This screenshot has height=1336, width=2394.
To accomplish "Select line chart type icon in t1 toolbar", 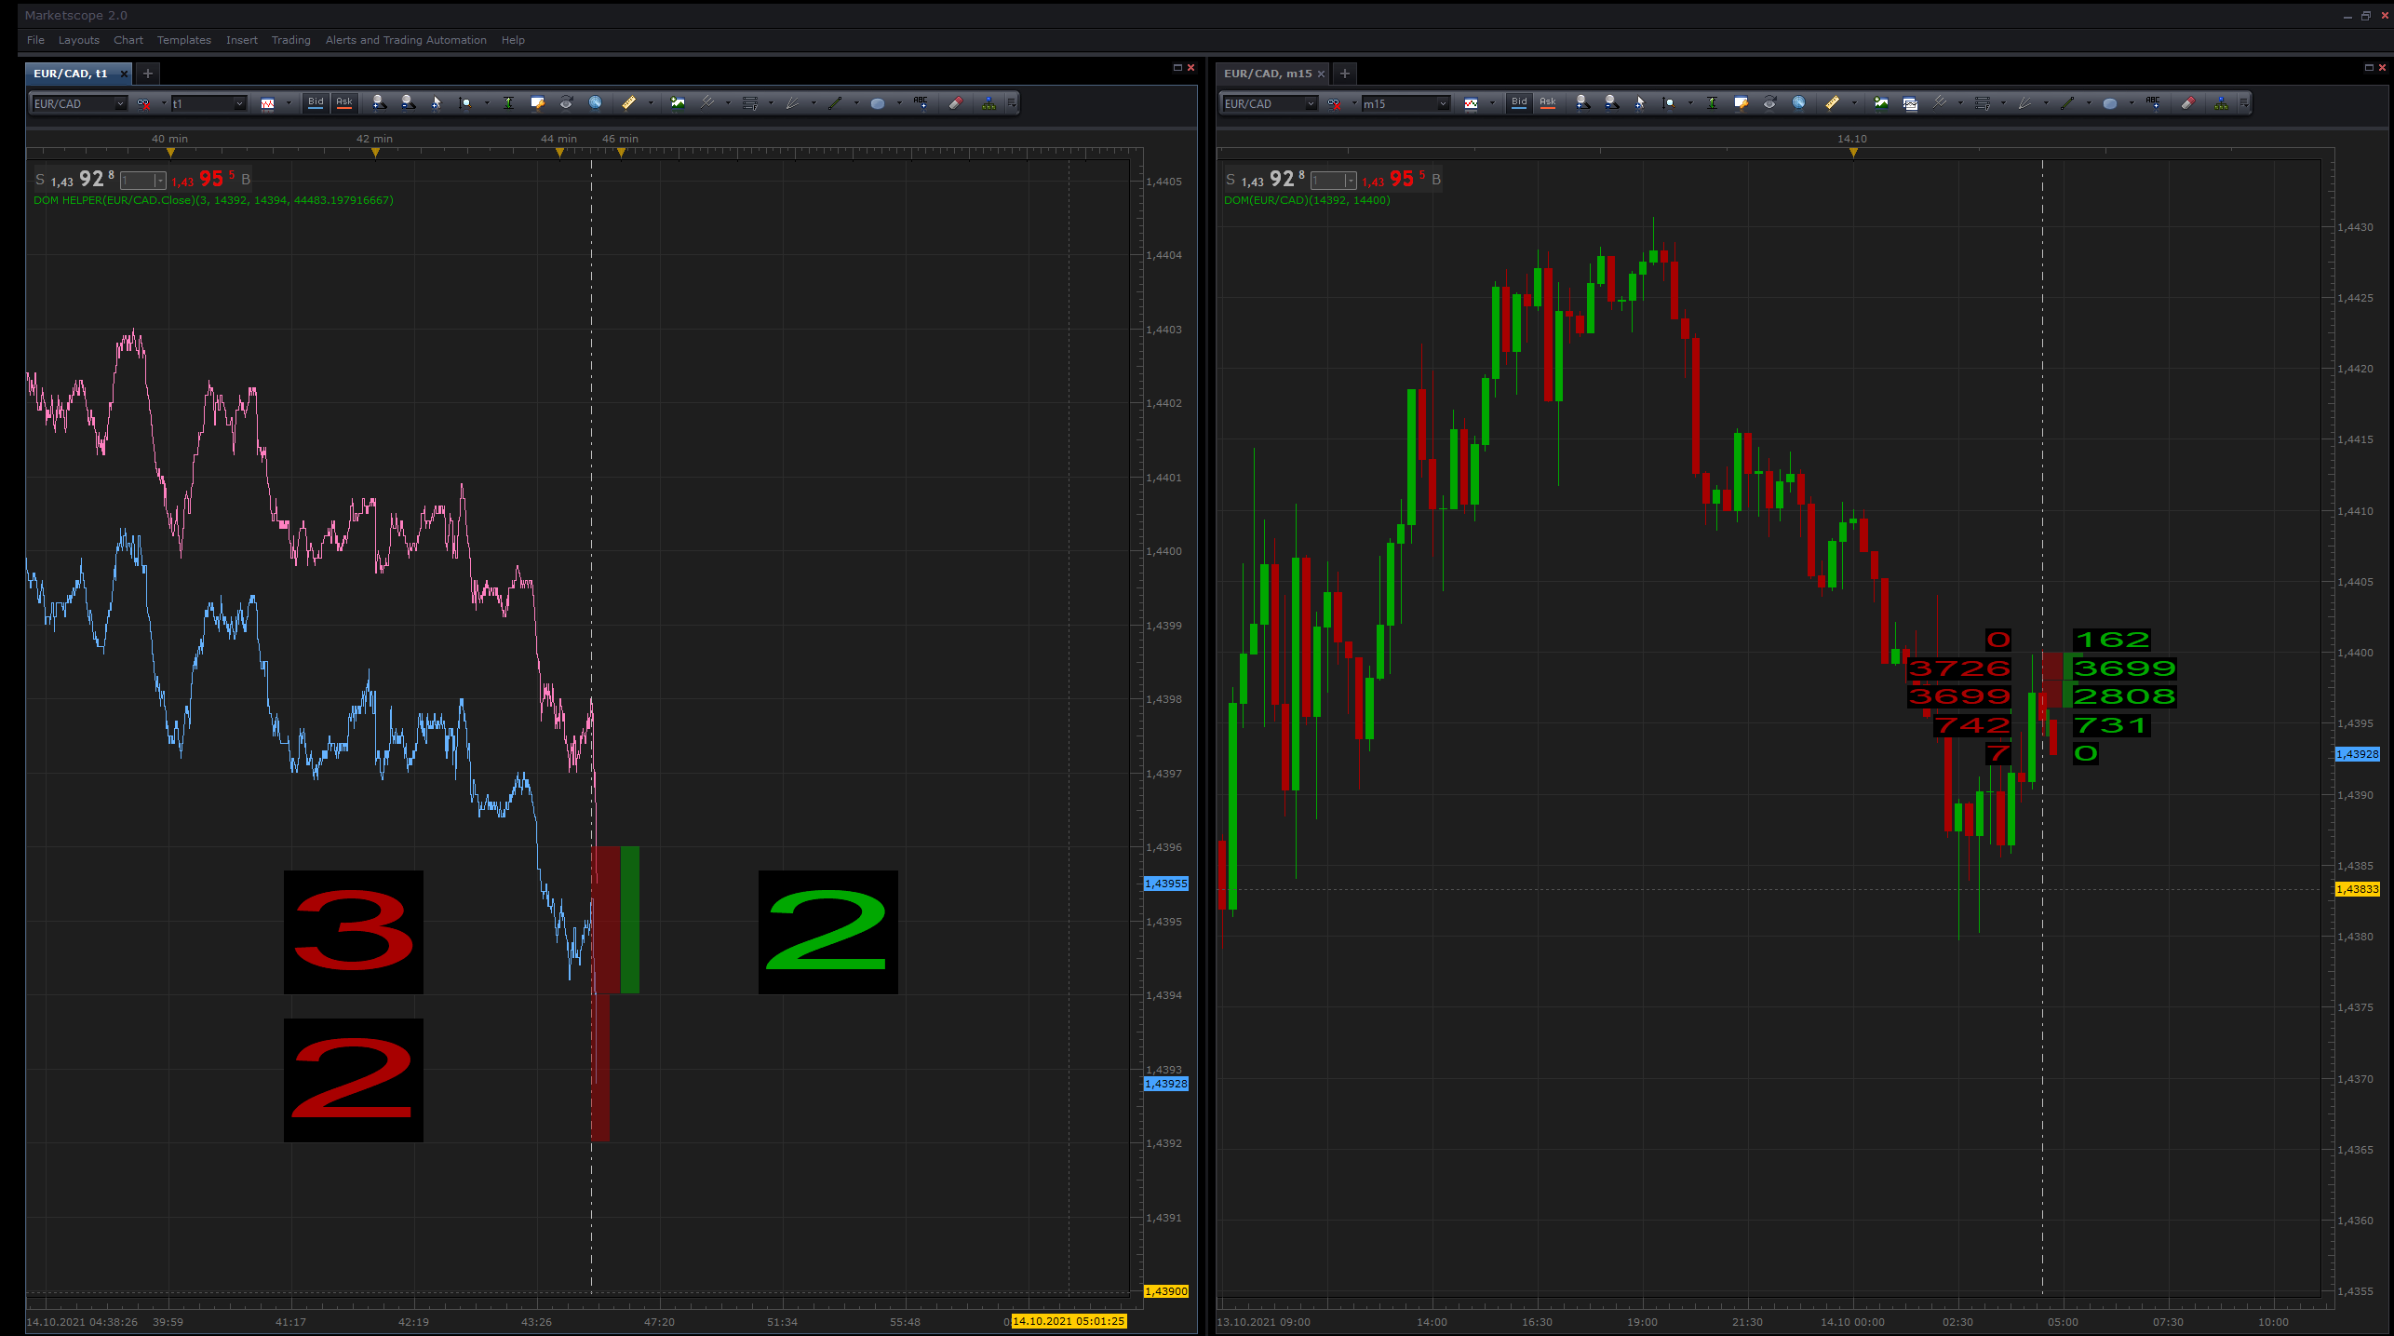I will (x=267, y=103).
